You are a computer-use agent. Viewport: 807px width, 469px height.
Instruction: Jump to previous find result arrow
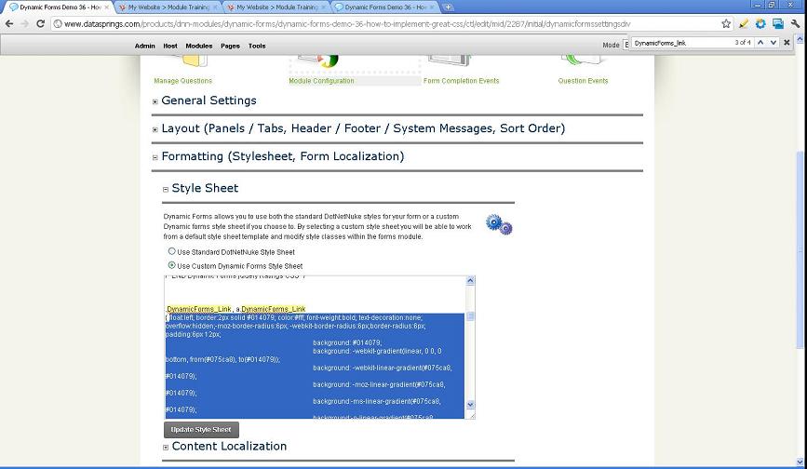760,43
